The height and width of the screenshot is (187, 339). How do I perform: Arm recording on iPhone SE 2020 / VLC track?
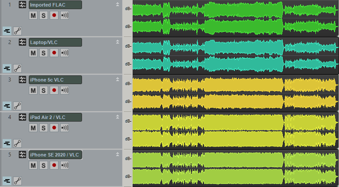coord(54,165)
